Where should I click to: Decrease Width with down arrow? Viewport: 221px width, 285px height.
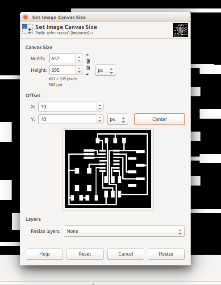(x=79, y=61)
